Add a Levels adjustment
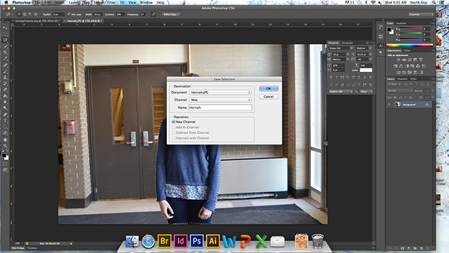This screenshot has width=449, height=253. point(403,60)
